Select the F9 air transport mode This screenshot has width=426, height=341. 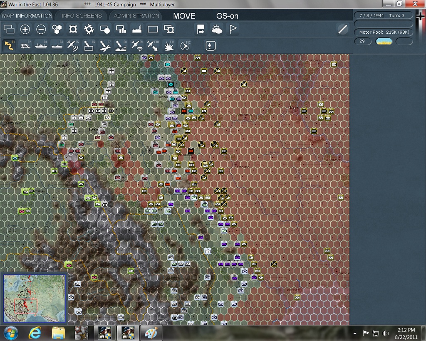click(x=137, y=46)
